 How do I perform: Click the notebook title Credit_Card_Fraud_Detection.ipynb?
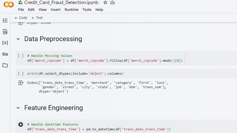pyautogui.click(x=61, y=2)
